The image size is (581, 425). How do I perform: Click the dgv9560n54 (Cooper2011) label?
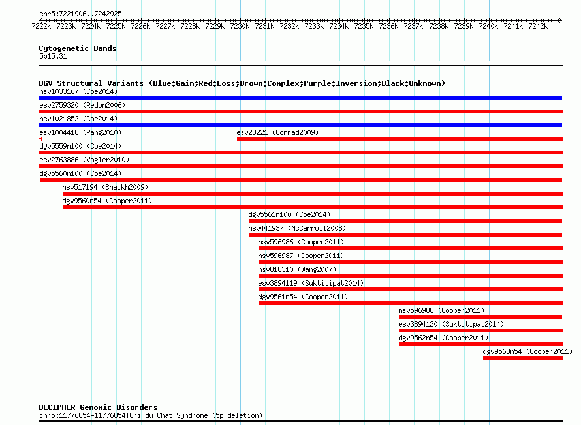click(x=107, y=201)
